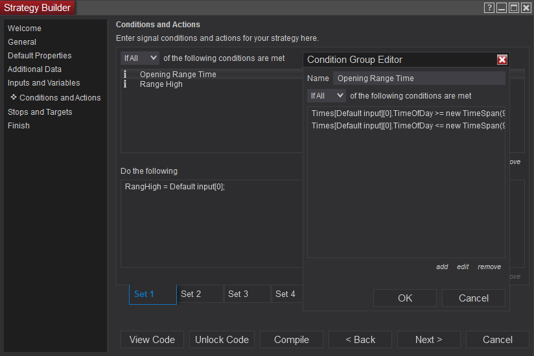Close the Condition Group Editor dialog
The image size is (534, 356).
point(502,60)
